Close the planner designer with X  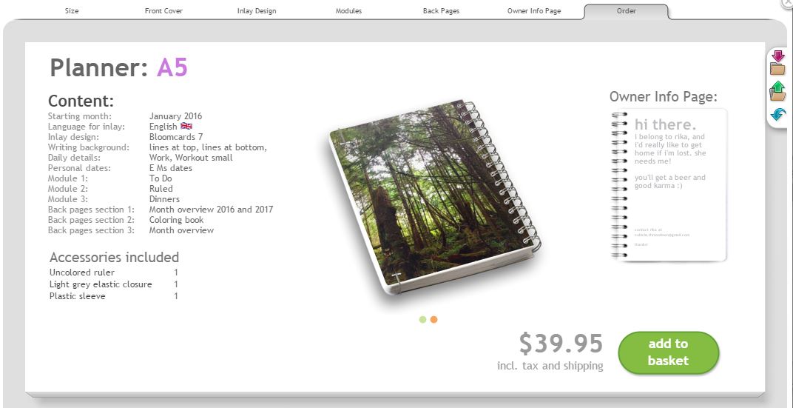coord(788,2)
